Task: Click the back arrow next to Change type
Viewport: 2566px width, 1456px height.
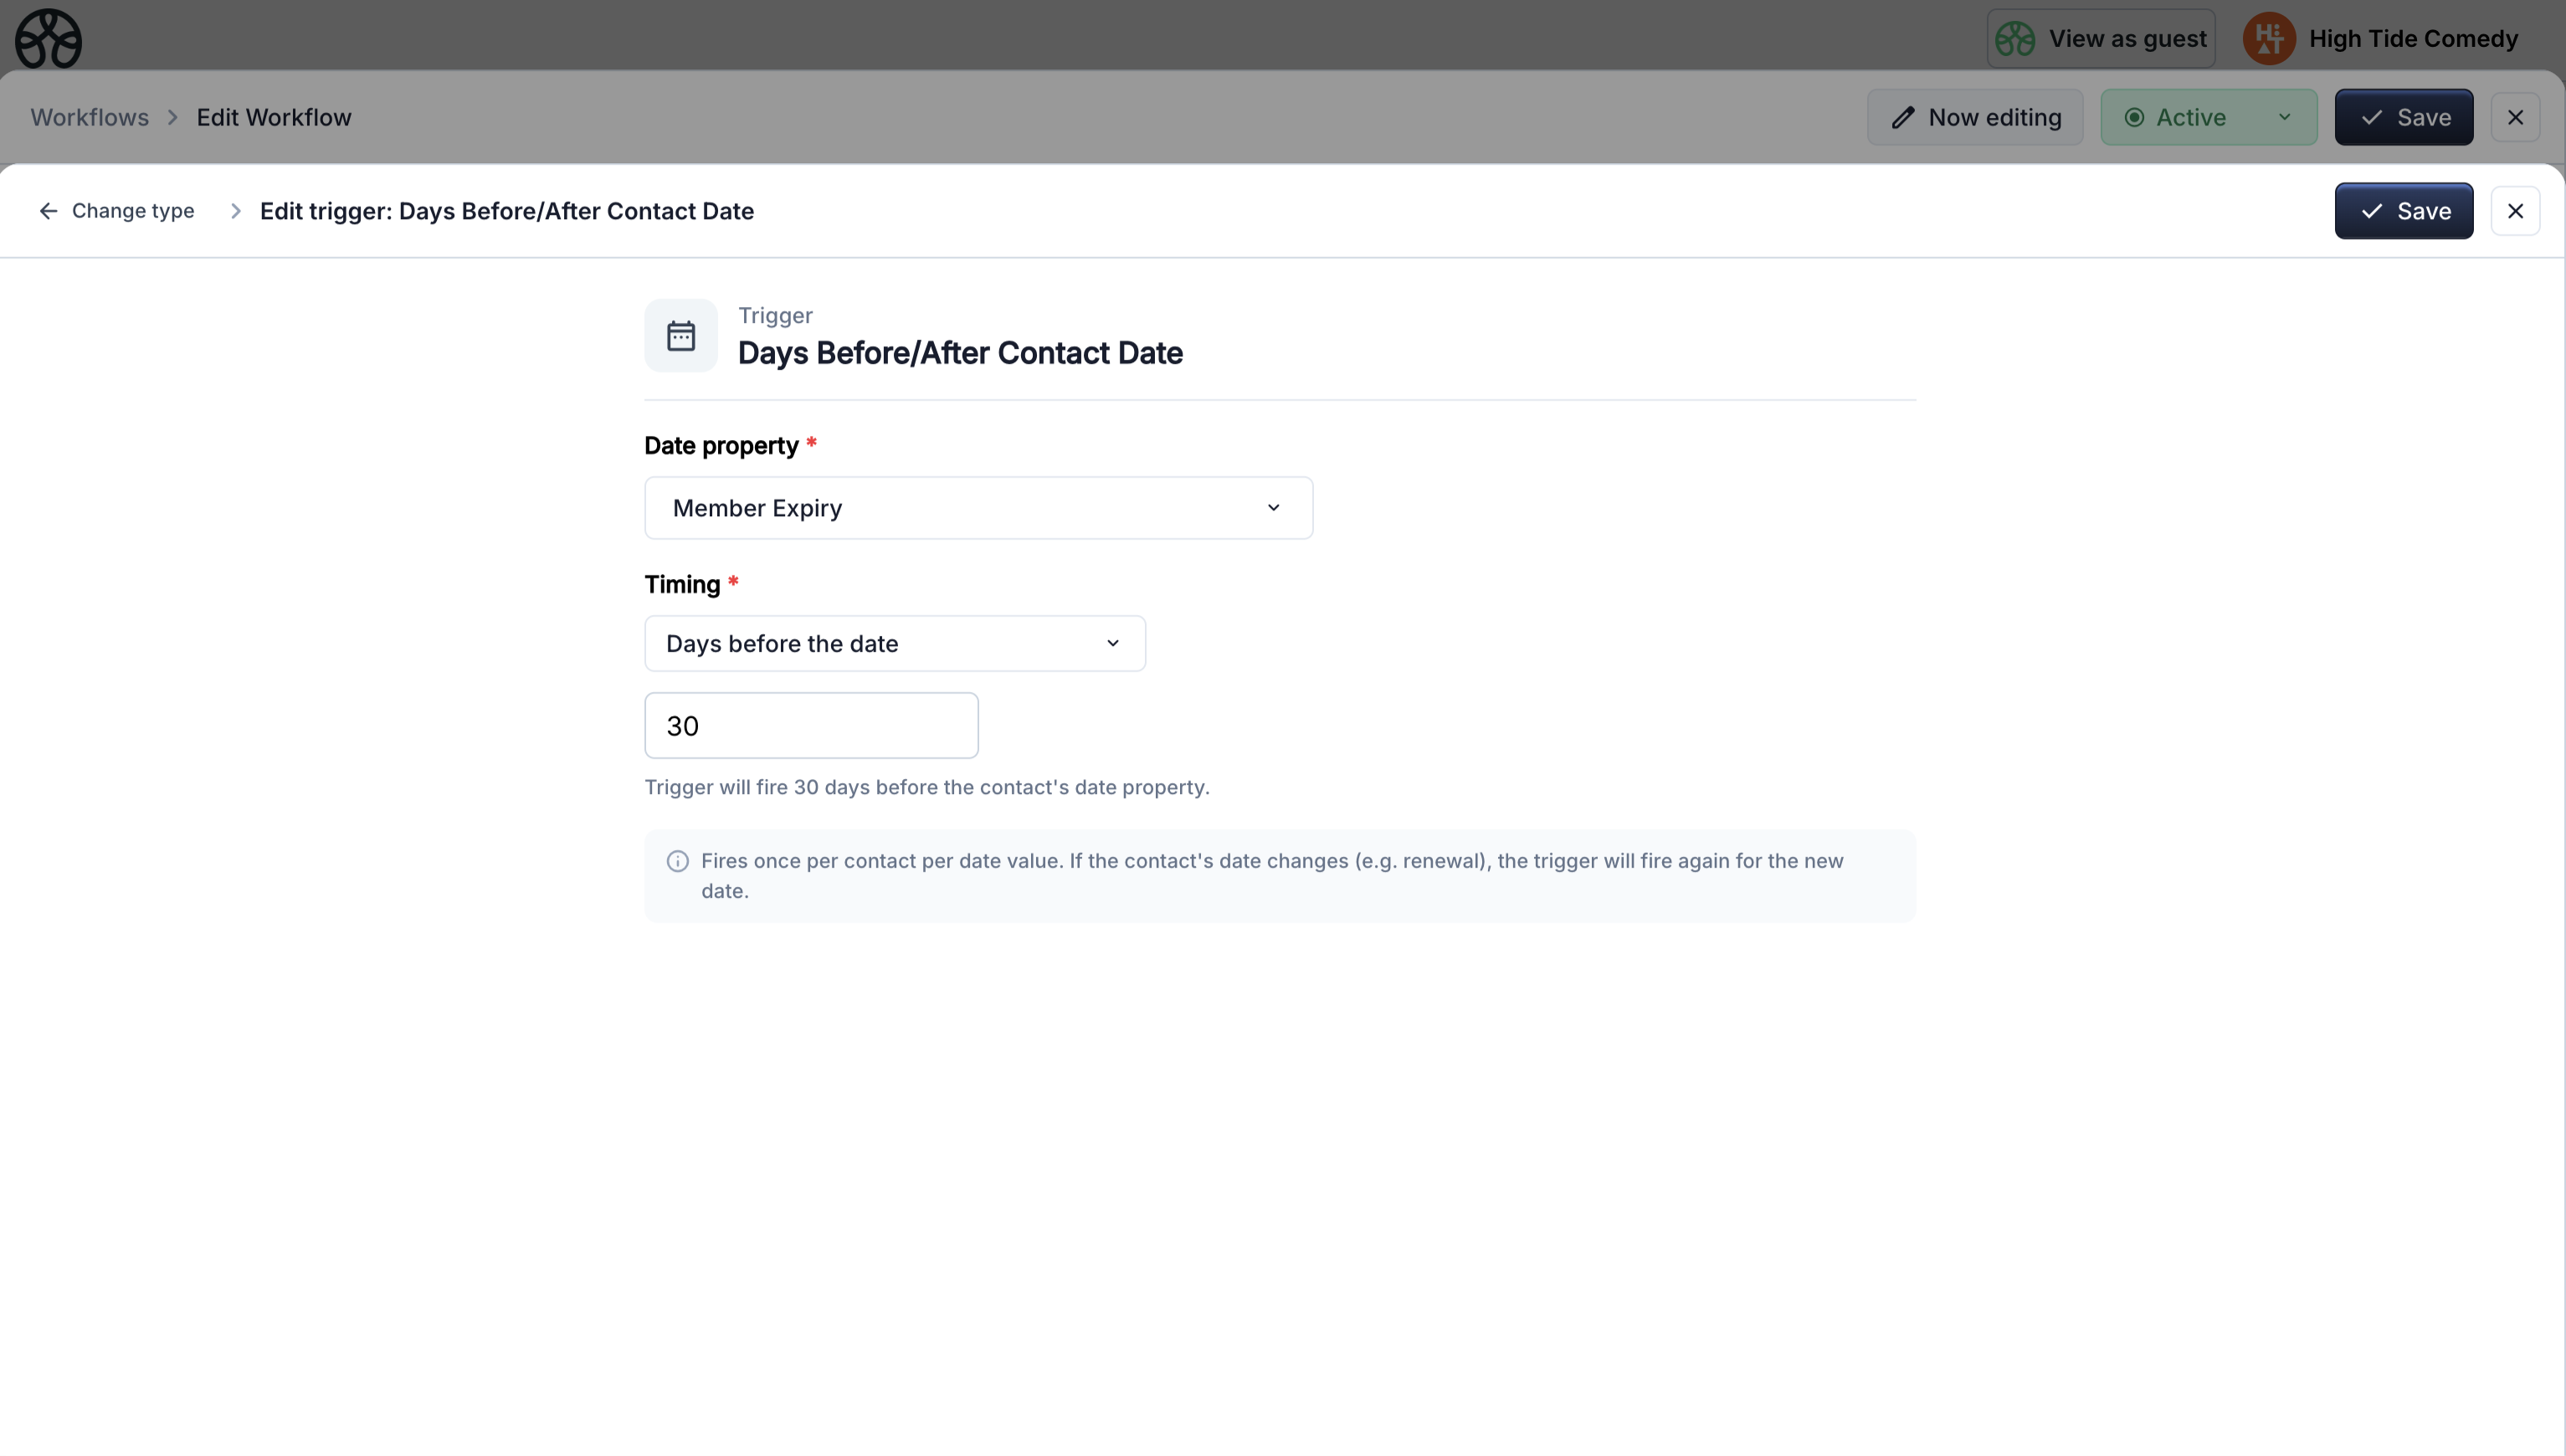Action: tap(48, 211)
